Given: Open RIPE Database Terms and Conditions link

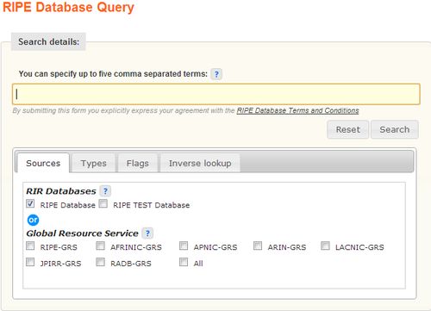Looking at the screenshot, I should click(297, 110).
